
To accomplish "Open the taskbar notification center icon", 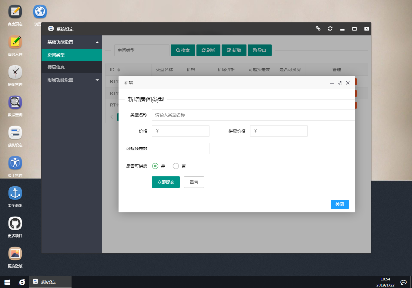I will coord(404,282).
